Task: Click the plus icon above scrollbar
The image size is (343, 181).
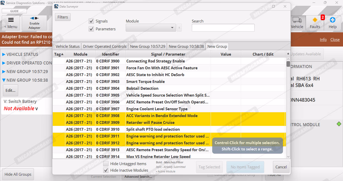Action: pos(288,54)
